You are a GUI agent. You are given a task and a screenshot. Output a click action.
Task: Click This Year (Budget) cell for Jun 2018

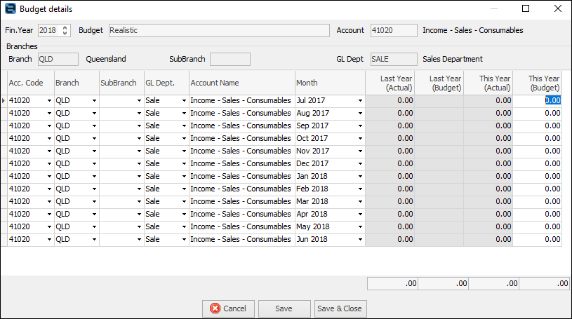[538, 240]
